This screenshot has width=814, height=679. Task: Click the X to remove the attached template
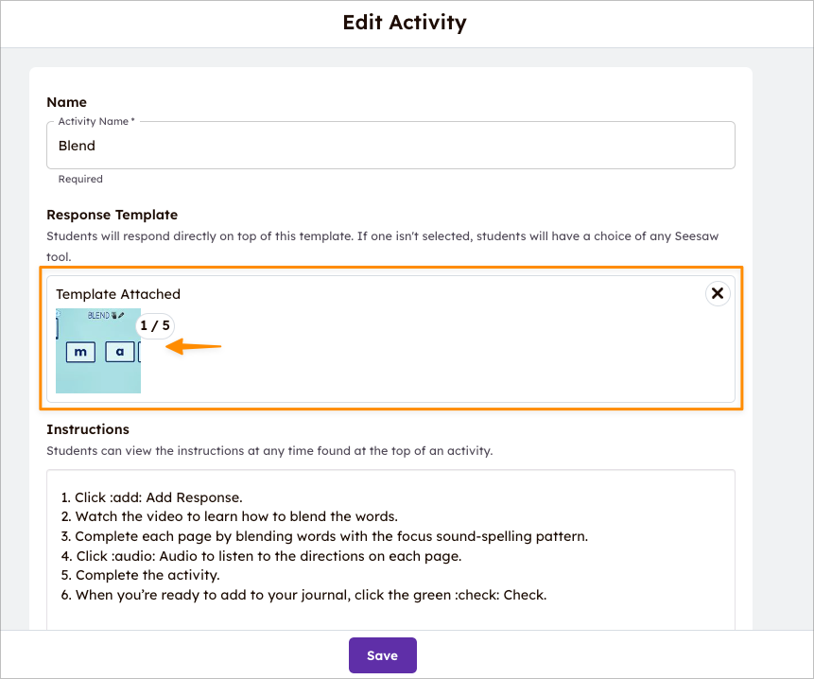[x=718, y=293]
